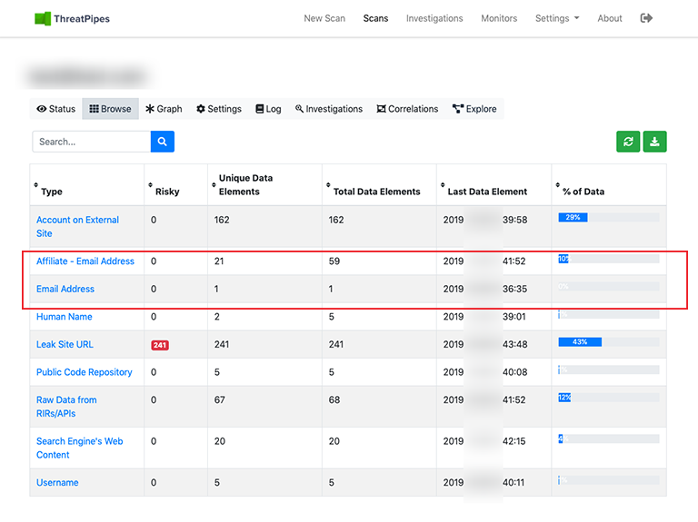The image size is (698, 522).
Task: Open the Leak Site URL link
Action: click(x=65, y=344)
